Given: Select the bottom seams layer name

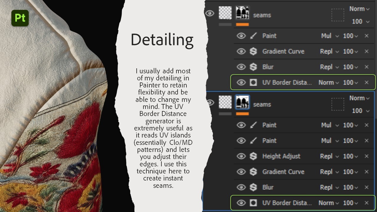Looking at the screenshot, I should pos(262,105).
